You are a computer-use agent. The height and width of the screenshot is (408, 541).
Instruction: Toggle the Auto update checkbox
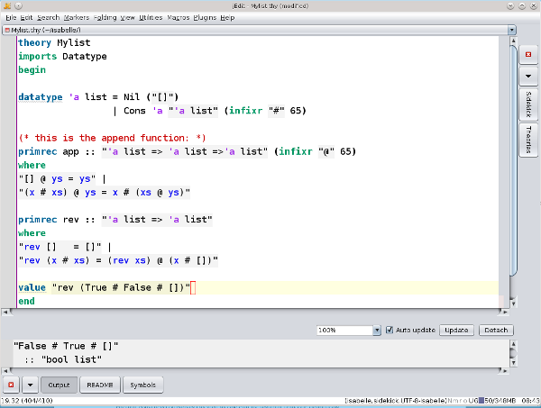click(390, 331)
